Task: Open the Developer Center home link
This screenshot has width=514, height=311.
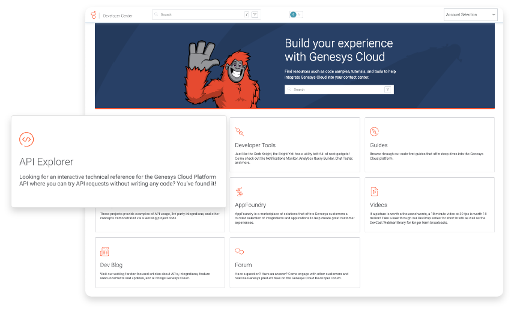Action: point(117,16)
